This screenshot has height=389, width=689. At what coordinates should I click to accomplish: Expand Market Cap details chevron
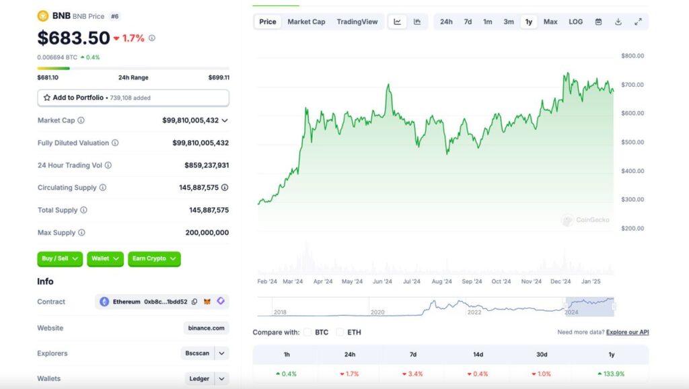[225, 120]
